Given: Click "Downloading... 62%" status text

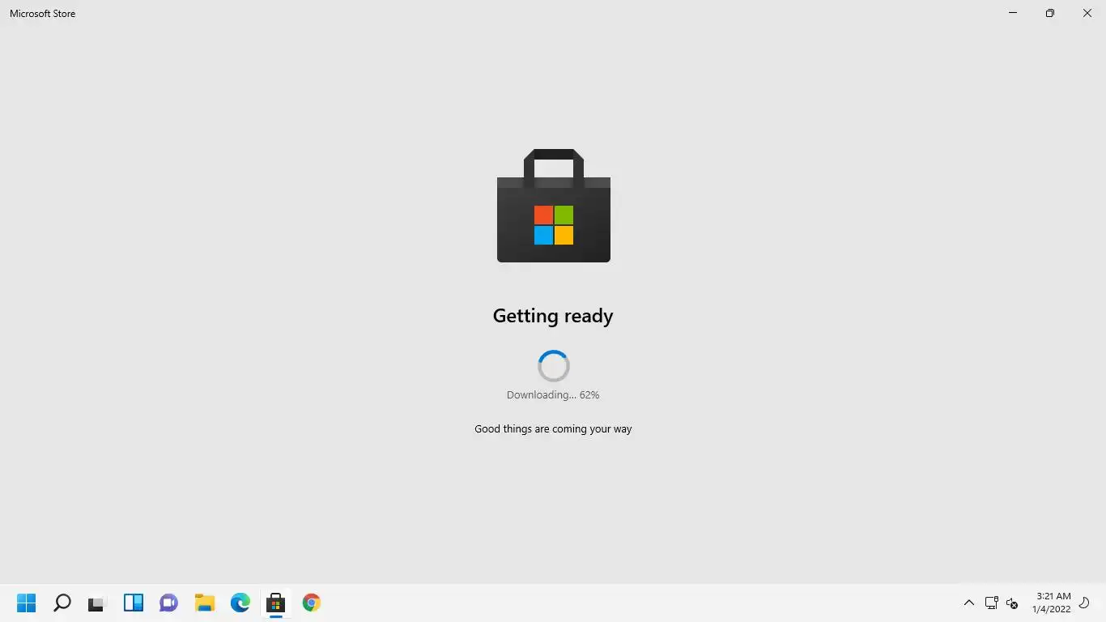Looking at the screenshot, I should pyautogui.click(x=553, y=395).
